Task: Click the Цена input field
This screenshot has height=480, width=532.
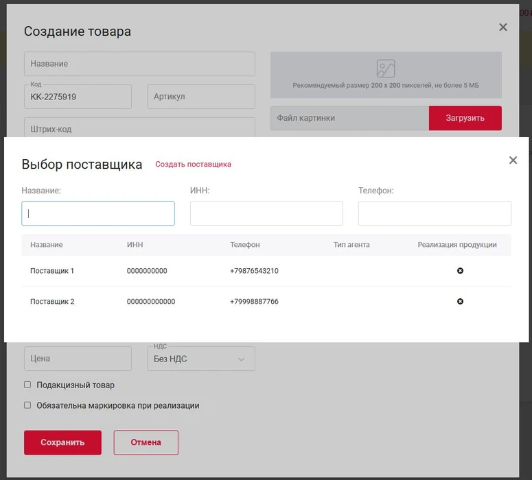Action: tap(78, 359)
